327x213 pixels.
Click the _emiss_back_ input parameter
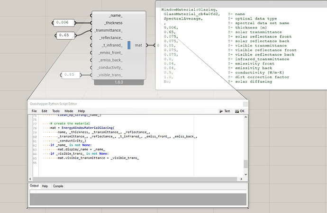coord(110,60)
